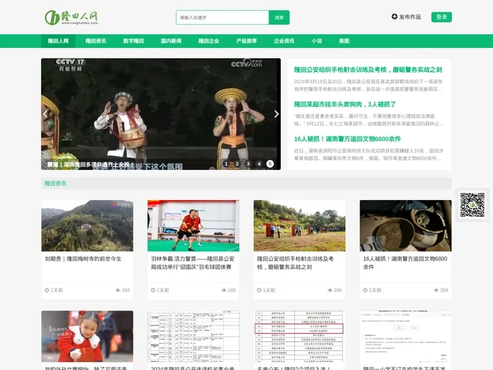Open the little girl in red thumbnail
Image resolution: width=493 pixels, height=370 pixels.
pyautogui.click(x=87, y=336)
